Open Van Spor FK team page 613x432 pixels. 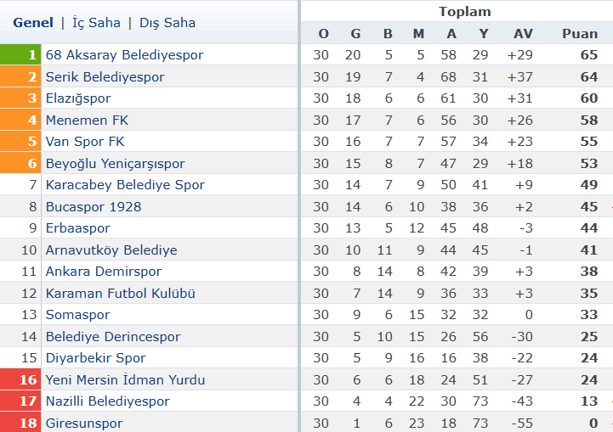85,142
